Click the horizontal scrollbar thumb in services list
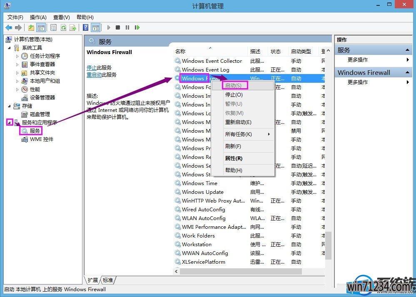 point(241,272)
